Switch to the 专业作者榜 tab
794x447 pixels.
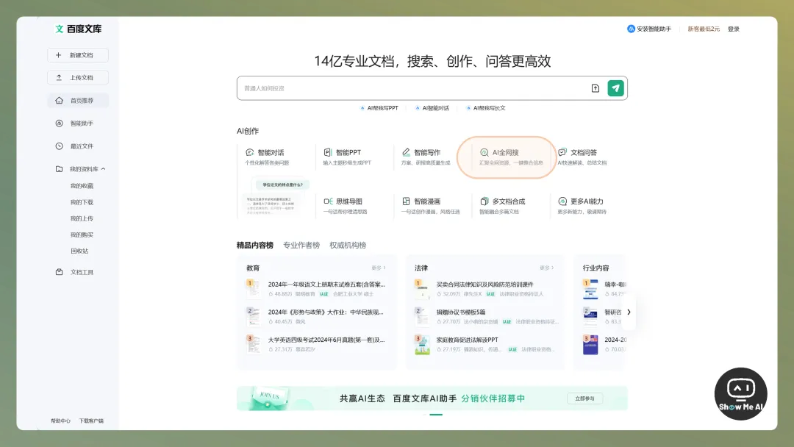tap(301, 245)
